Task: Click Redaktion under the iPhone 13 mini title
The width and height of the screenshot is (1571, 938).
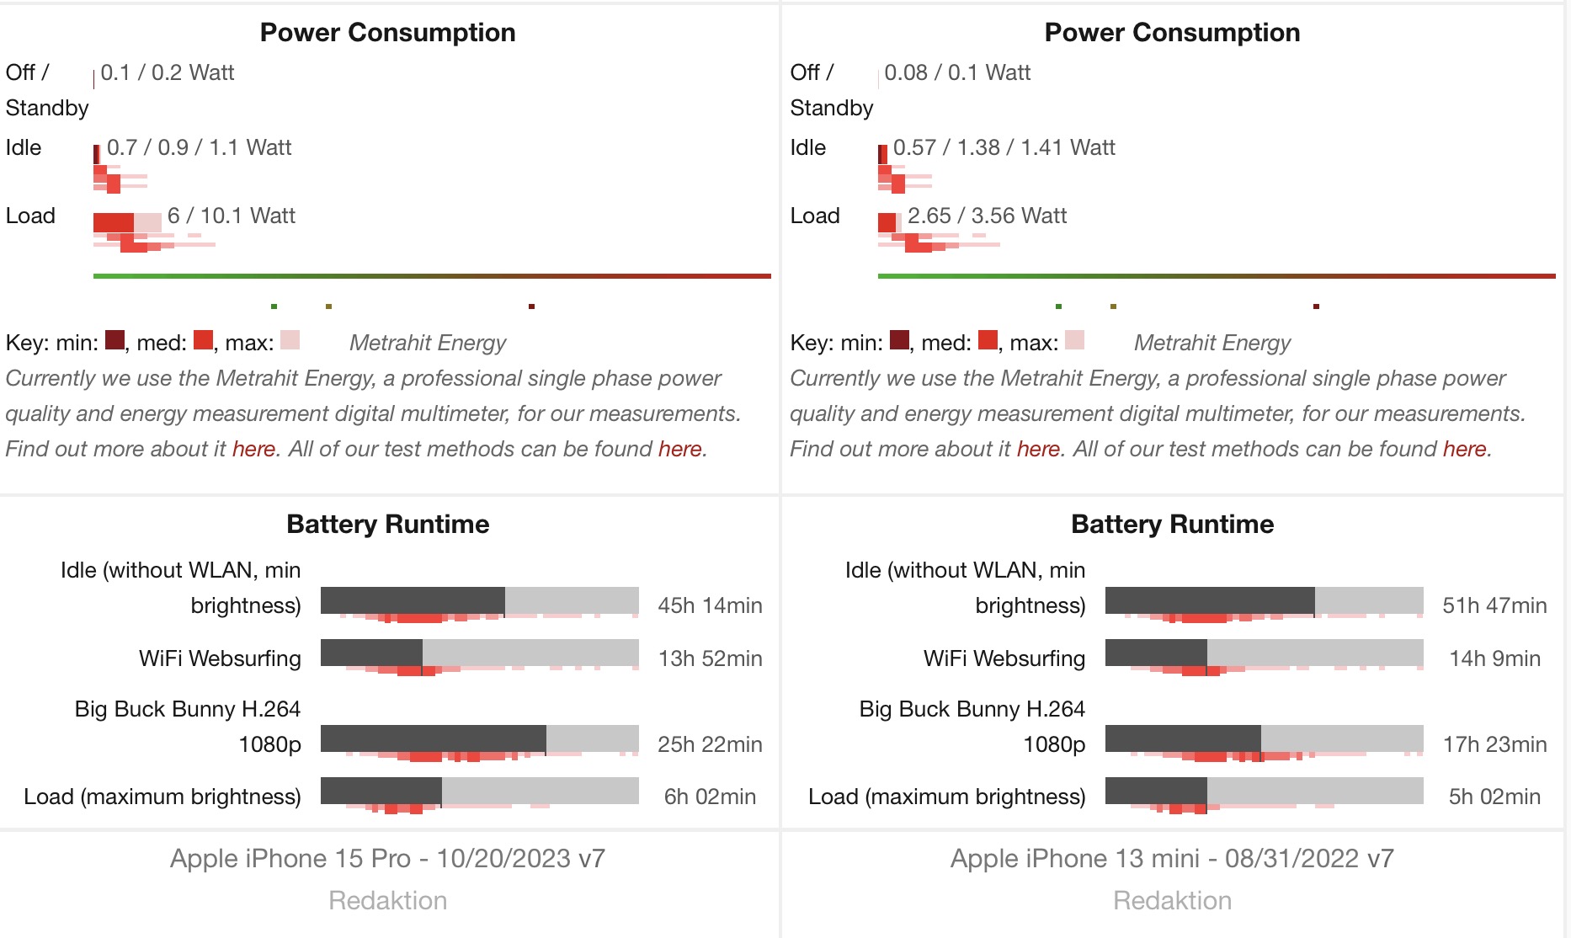Action: (x=1172, y=900)
